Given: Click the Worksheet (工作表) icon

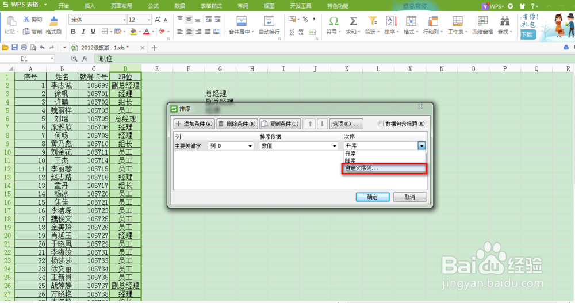Looking at the screenshot, I should 457,21.
